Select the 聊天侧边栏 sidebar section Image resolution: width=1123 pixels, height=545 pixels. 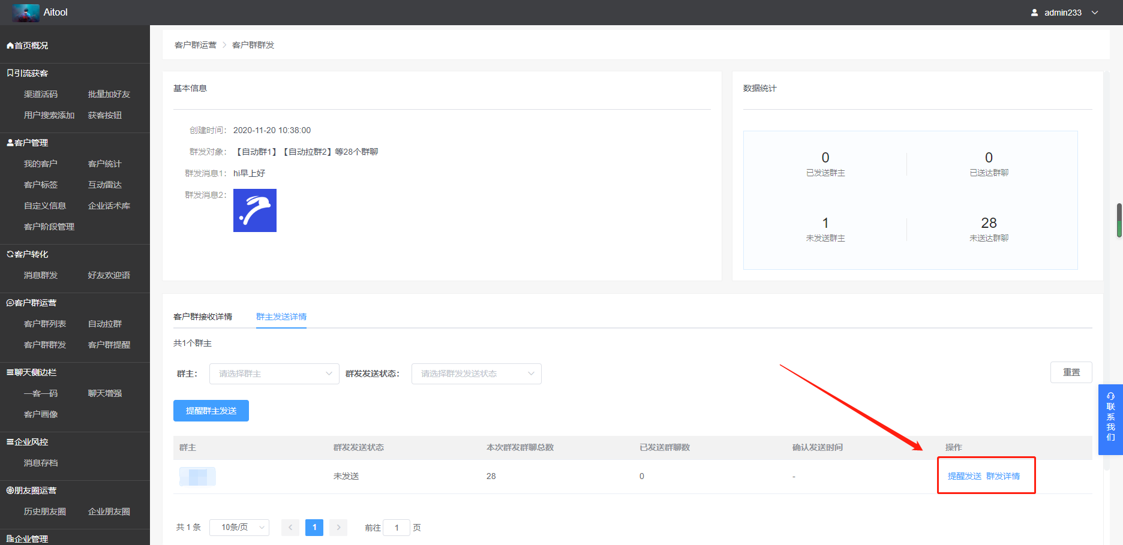click(x=32, y=372)
